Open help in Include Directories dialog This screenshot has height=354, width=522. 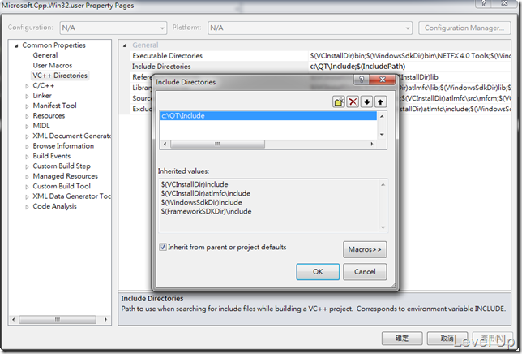point(362,80)
